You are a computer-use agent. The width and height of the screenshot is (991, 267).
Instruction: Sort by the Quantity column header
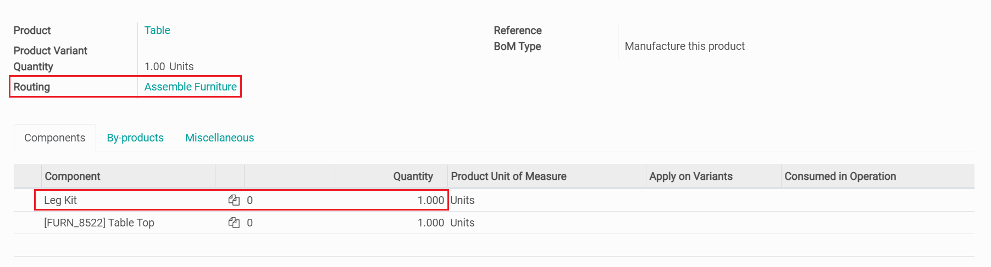(413, 176)
